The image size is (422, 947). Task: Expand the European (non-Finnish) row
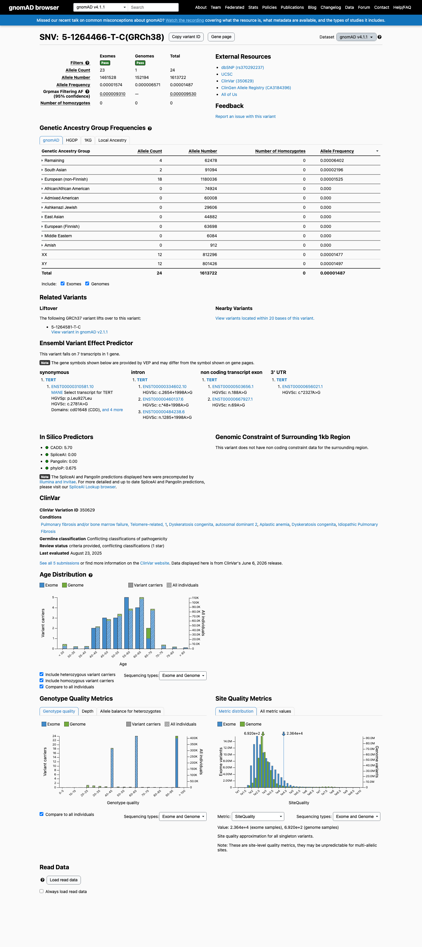click(65, 179)
